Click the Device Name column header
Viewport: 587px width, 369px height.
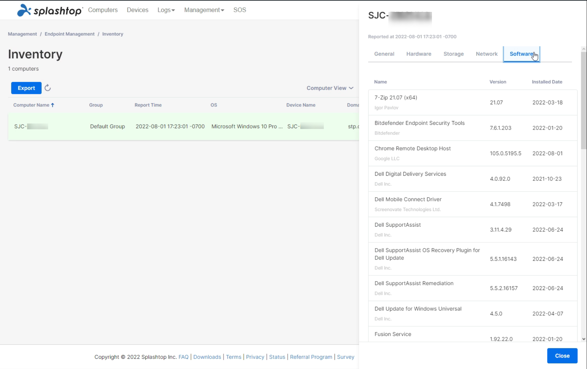tap(301, 105)
